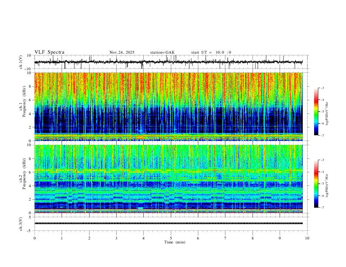Click the "ch.3(V)" axis label

coord(21,224)
